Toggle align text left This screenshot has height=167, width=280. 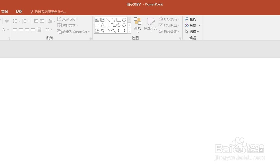[15, 30]
